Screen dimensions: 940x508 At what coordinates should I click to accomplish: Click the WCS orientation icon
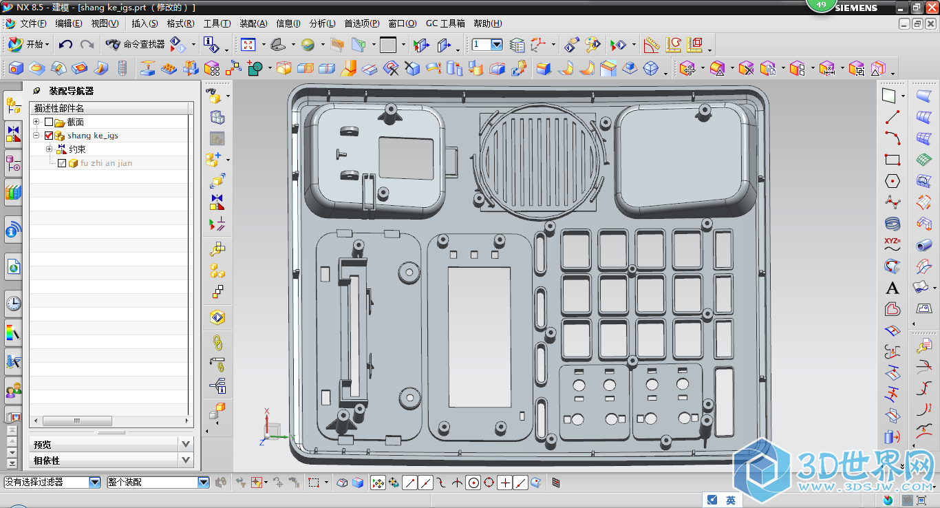pos(537,45)
